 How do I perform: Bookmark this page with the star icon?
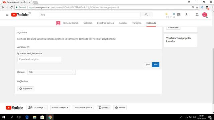(197, 7)
